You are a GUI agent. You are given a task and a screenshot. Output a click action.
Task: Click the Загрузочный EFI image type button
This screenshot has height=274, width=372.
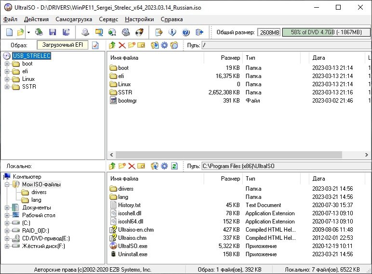(x=62, y=45)
